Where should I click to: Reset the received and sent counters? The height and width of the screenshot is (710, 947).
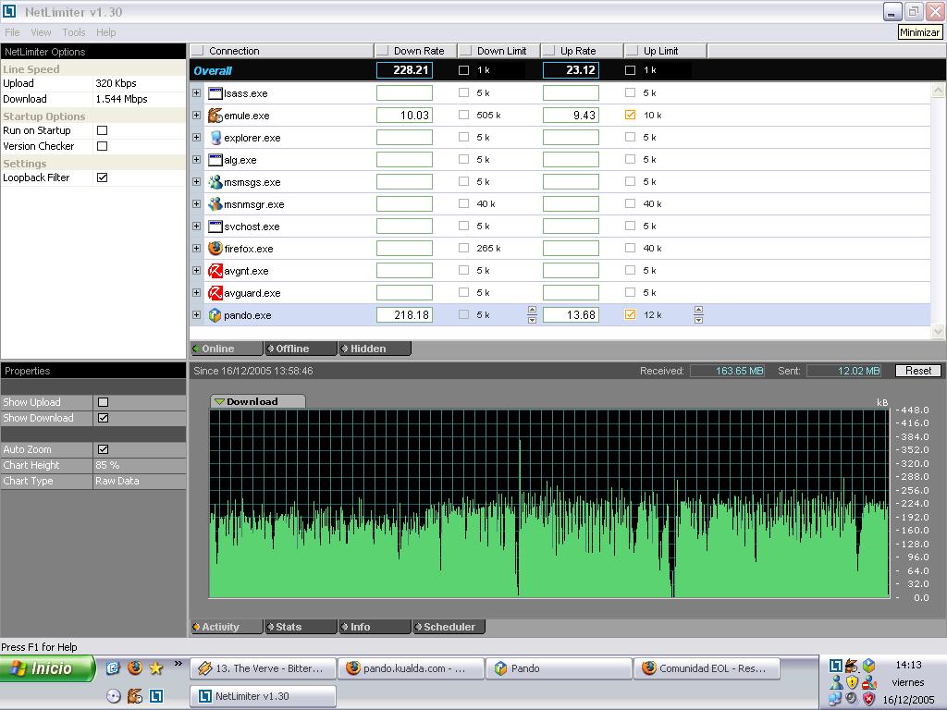click(x=918, y=371)
